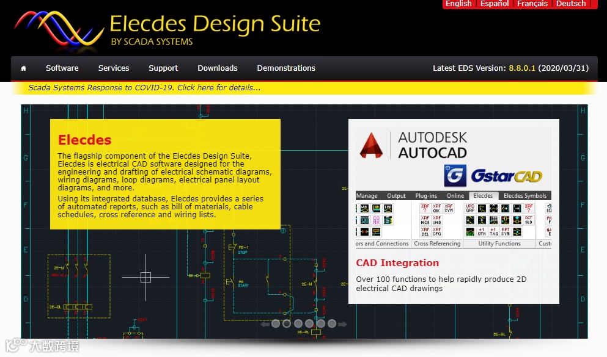Click the XRF CFG ribbon icon

pyautogui.click(x=436, y=232)
